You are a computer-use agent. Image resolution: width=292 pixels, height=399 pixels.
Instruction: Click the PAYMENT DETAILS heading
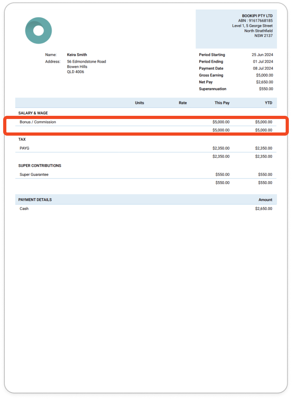[35, 200]
